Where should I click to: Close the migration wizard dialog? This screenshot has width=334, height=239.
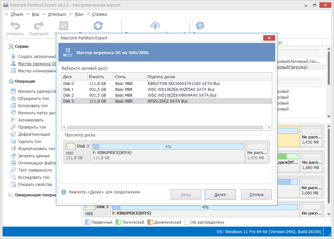pyautogui.click(x=269, y=38)
